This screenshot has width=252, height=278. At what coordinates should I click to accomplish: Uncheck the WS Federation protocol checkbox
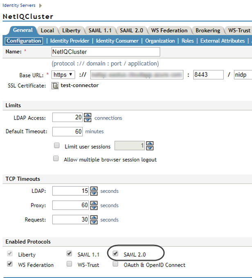10,264
